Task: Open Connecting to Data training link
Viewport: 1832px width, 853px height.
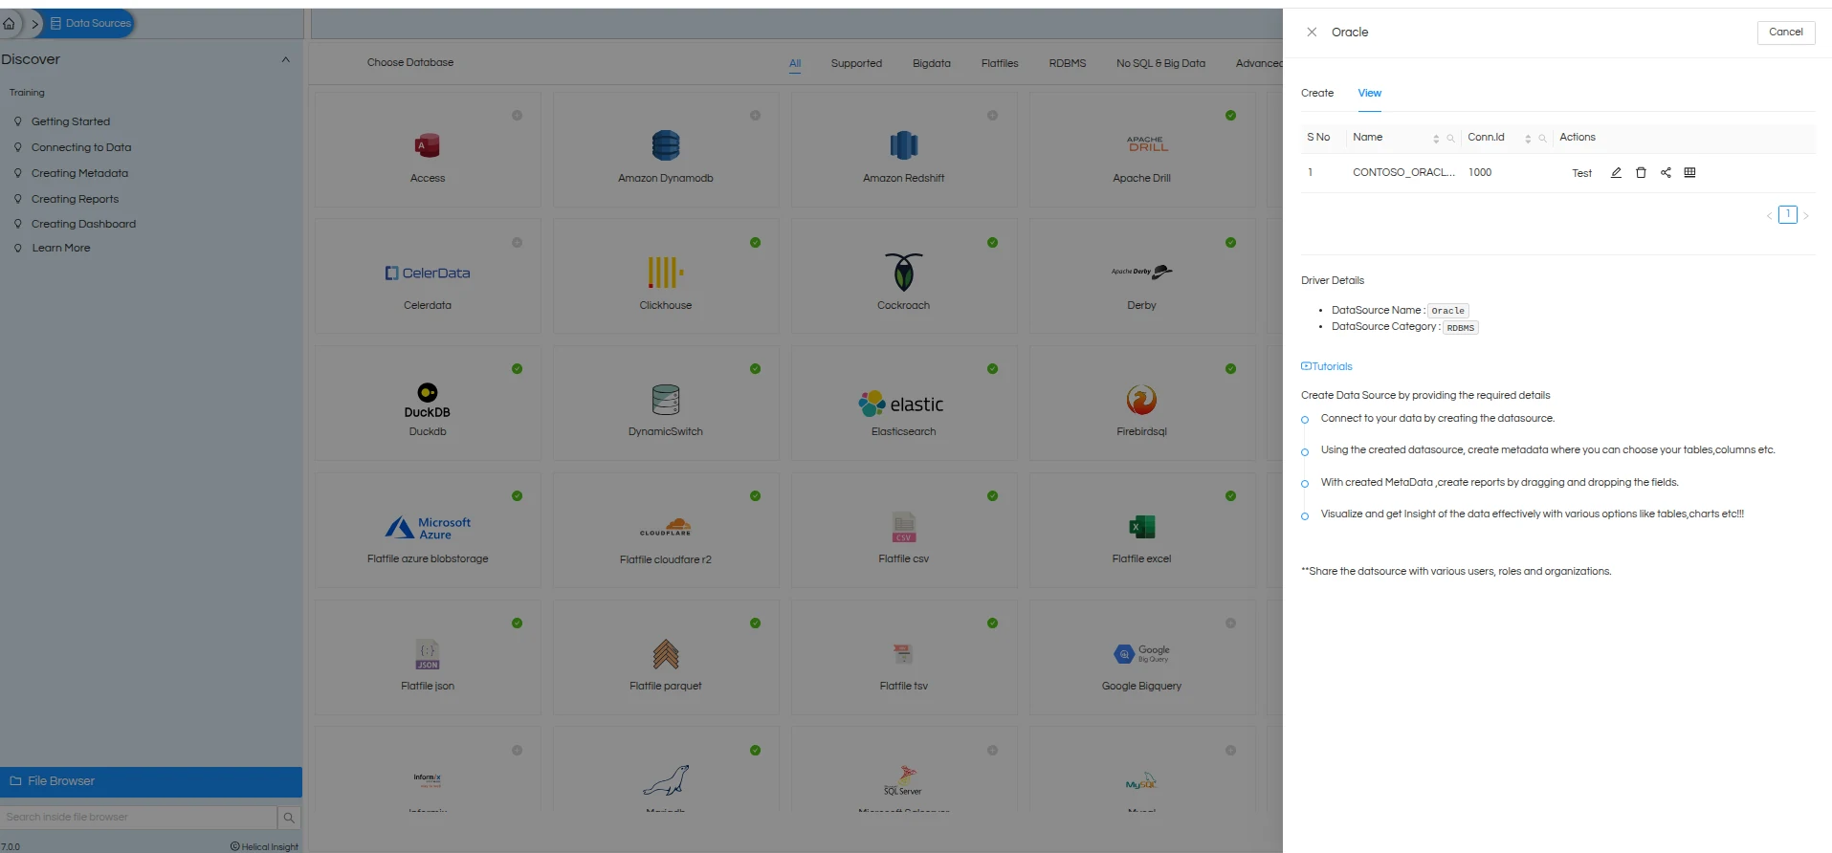Action: [x=81, y=147]
